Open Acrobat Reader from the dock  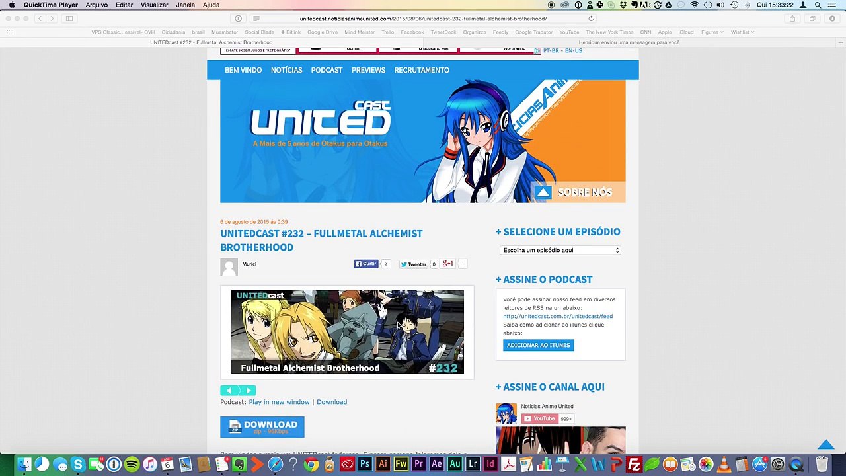point(508,465)
